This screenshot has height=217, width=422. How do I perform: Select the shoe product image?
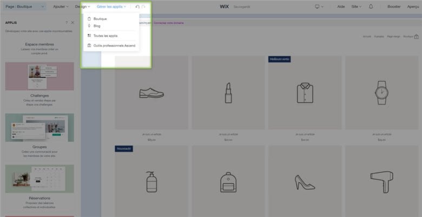[151, 93]
